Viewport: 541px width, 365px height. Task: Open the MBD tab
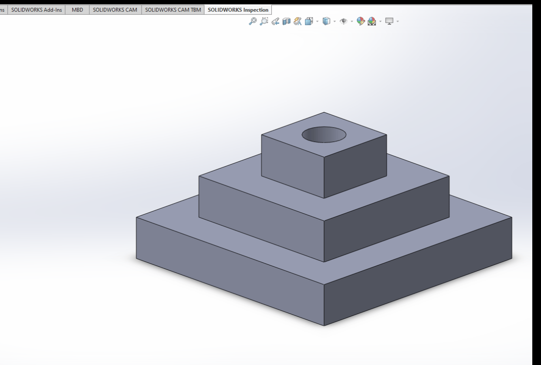[77, 10]
